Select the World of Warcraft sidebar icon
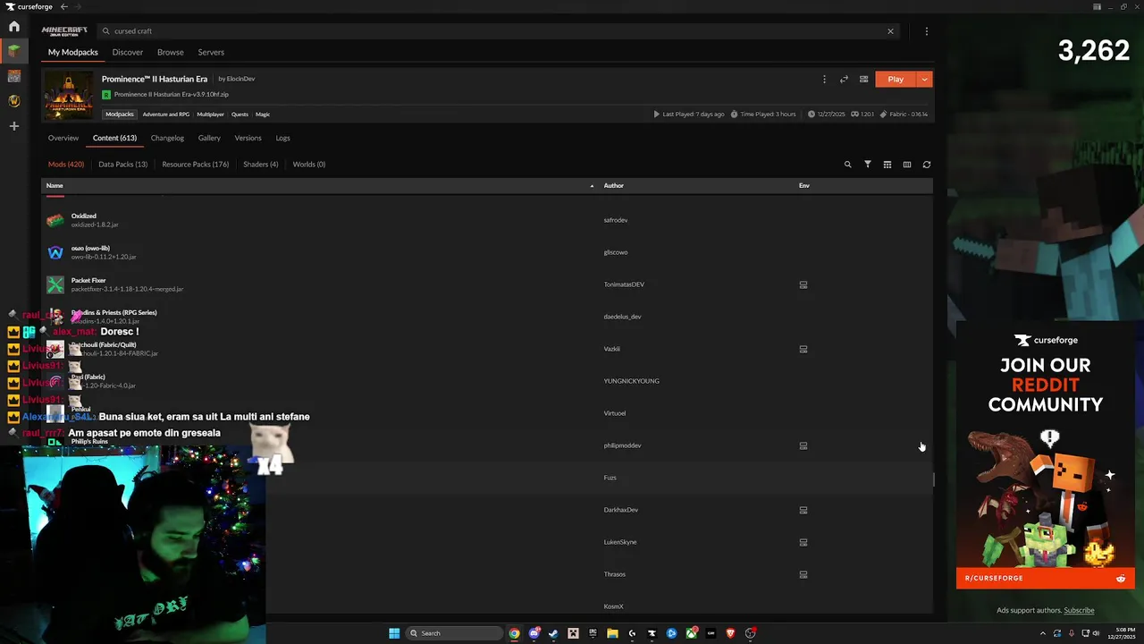The width and height of the screenshot is (1144, 644). pos(14,101)
